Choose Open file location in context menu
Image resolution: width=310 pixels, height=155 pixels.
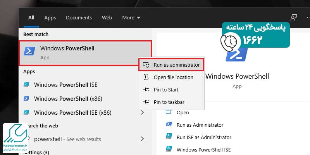click(171, 77)
